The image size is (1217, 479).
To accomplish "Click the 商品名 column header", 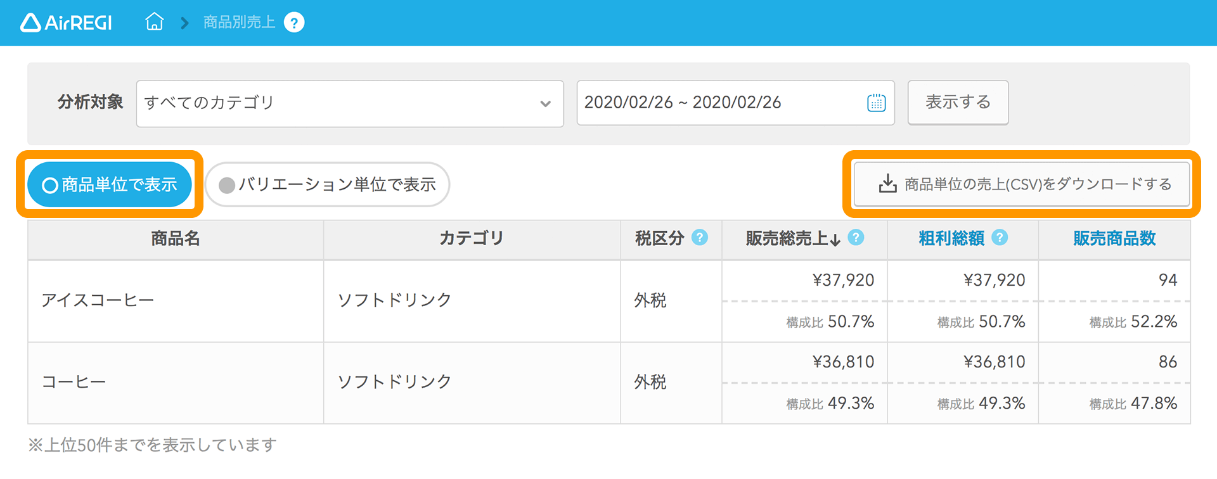I will (x=176, y=239).
